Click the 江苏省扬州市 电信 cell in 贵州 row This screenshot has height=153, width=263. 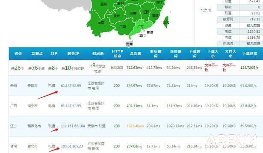tap(96, 86)
